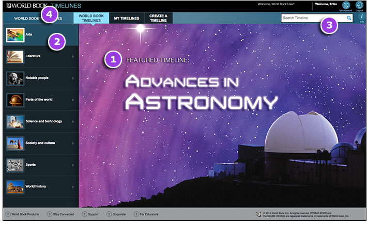Expand Parts of the world arrow
Viewport: 367px width, 226px height.
[x=73, y=100]
